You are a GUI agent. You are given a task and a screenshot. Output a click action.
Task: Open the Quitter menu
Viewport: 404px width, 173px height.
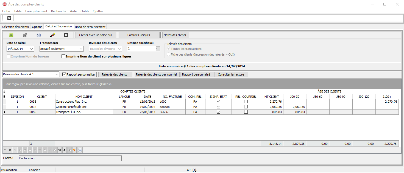[x=98, y=11]
